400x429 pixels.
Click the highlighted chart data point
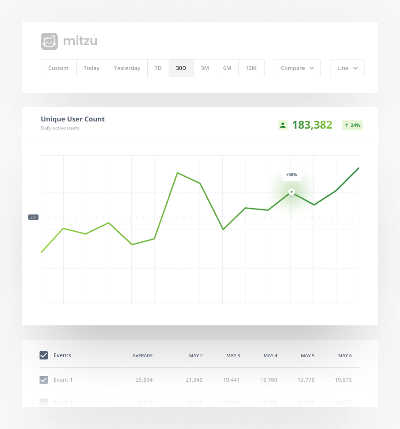tap(291, 192)
